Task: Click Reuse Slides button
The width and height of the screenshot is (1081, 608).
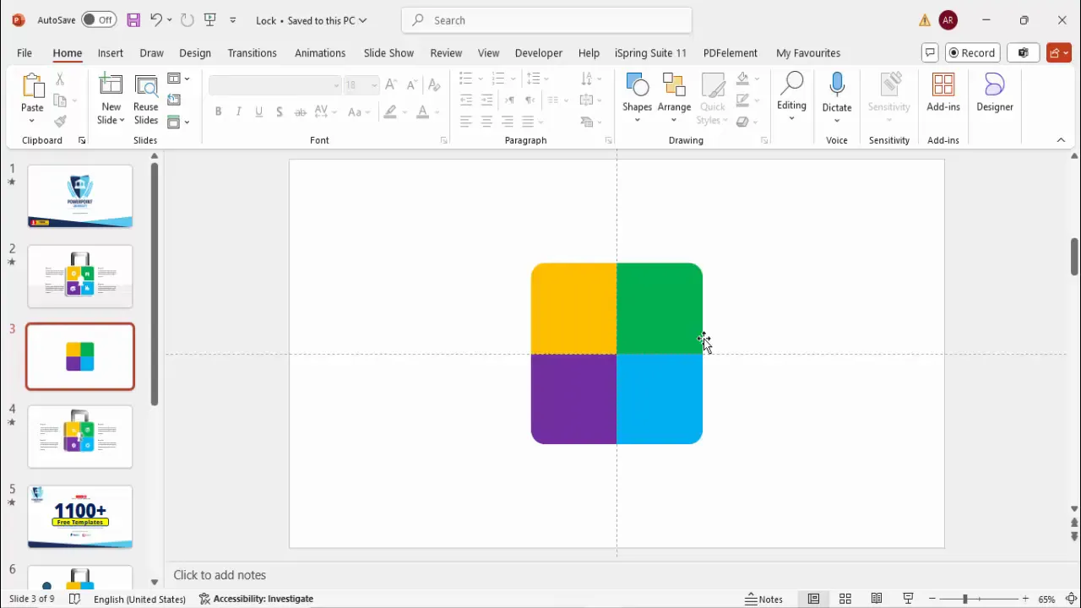Action: pyautogui.click(x=145, y=100)
